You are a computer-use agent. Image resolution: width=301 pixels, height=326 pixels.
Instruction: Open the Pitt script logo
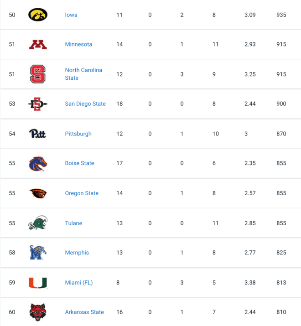(37, 134)
